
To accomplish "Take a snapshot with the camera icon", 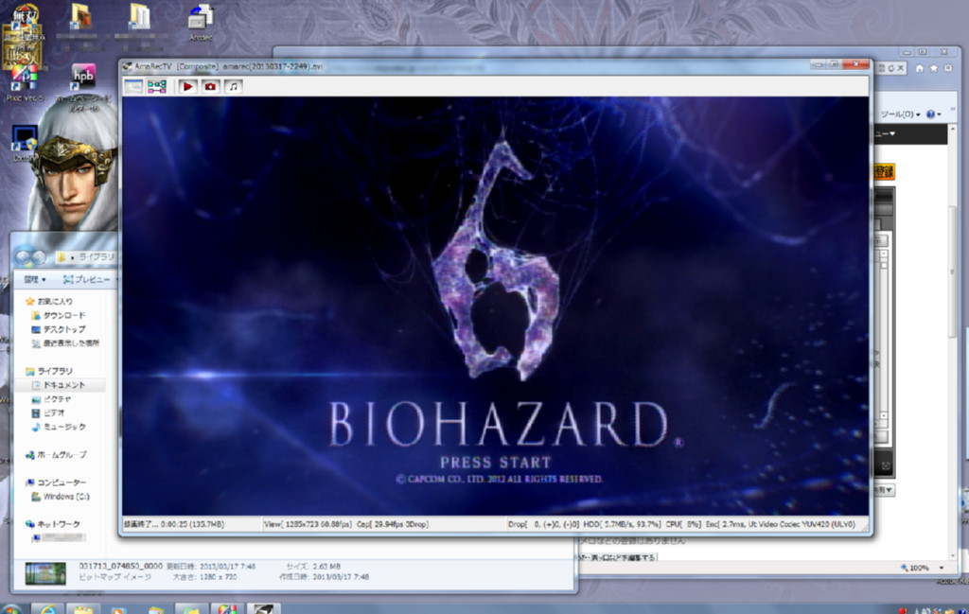I will (210, 86).
